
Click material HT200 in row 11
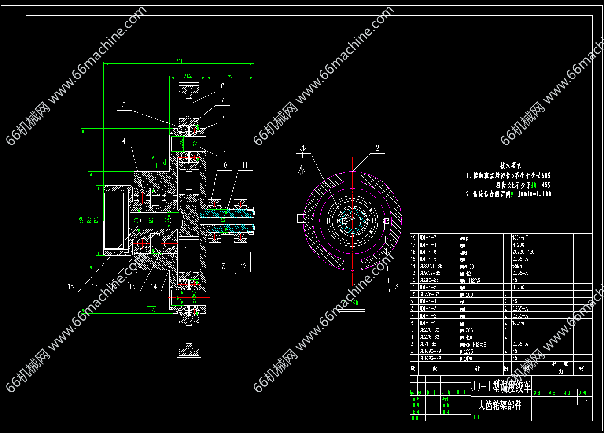coord(519,287)
